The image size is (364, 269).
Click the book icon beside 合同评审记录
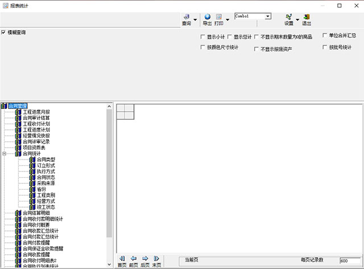[18, 141]
